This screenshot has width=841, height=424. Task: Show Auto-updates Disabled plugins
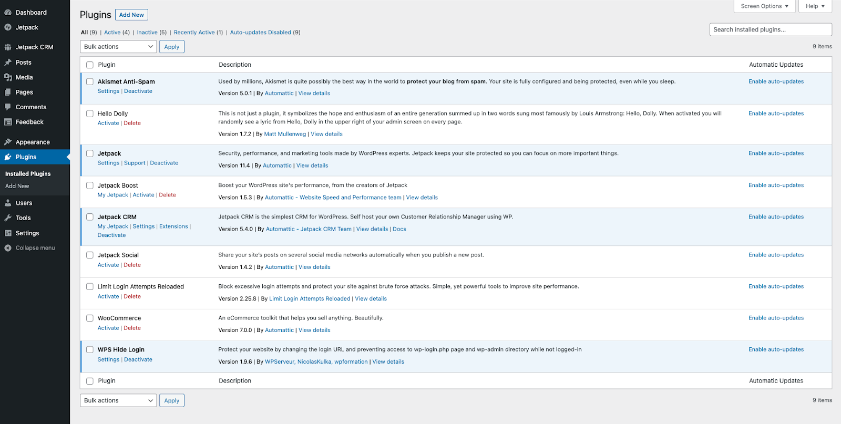pos(261,33)
